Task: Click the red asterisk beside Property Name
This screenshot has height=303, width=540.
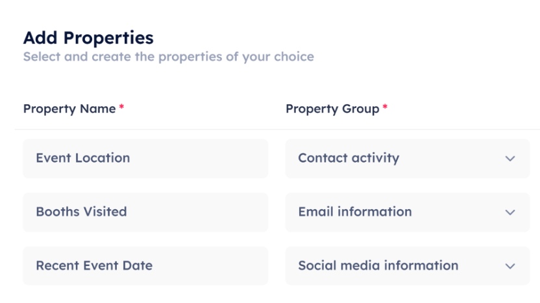Action: [121, 108]
